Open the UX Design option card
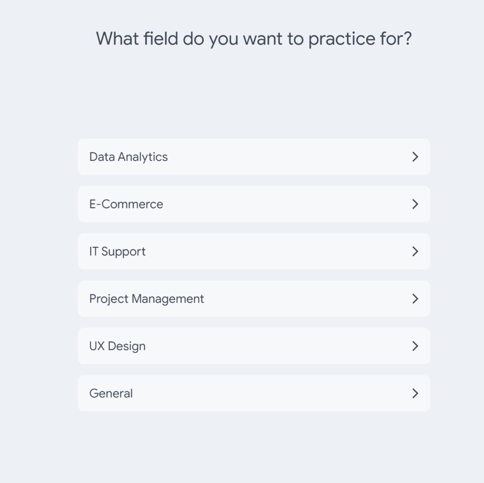This screenshot has height=483, width=484. (254, 346)
